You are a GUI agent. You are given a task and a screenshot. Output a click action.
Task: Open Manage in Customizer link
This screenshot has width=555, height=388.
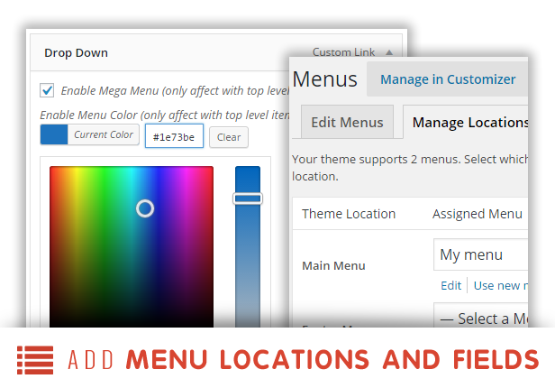[448, 79]
